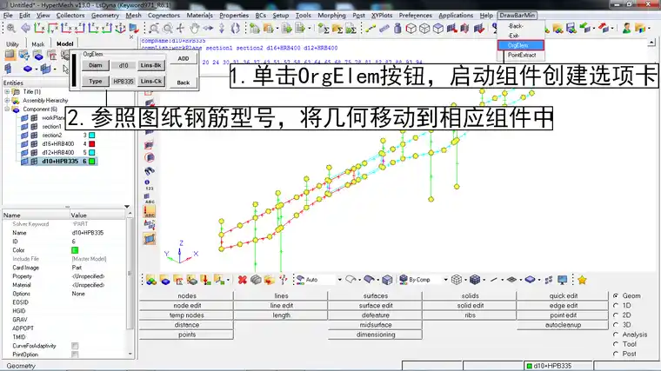Select the Analysis radio button
The image size is (661, 371).
click(x=616, y=335)
